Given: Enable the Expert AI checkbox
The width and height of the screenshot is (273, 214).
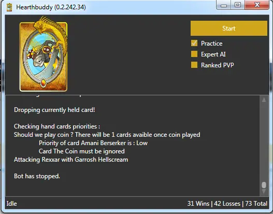Looking at the screenshot, I should 194,54.
